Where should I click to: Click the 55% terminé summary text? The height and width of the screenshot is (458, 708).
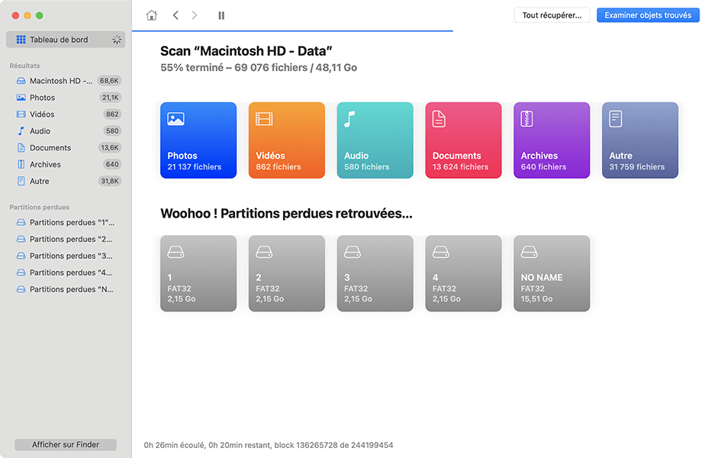click(259, 68)
